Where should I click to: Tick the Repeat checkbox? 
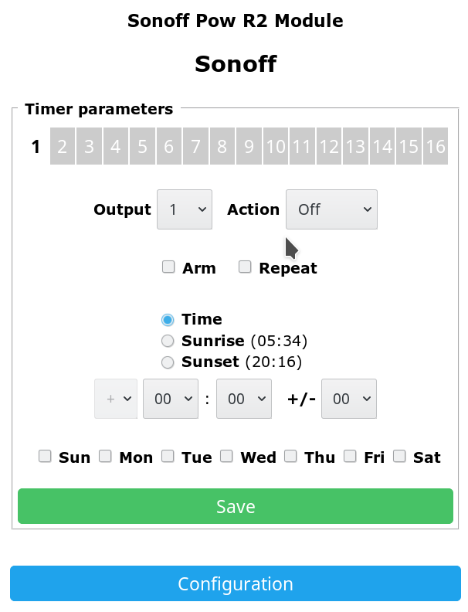point(245,267)
